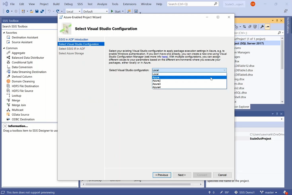
Task: Collapse the Favorites toolbox group
Action: [4, 33]
